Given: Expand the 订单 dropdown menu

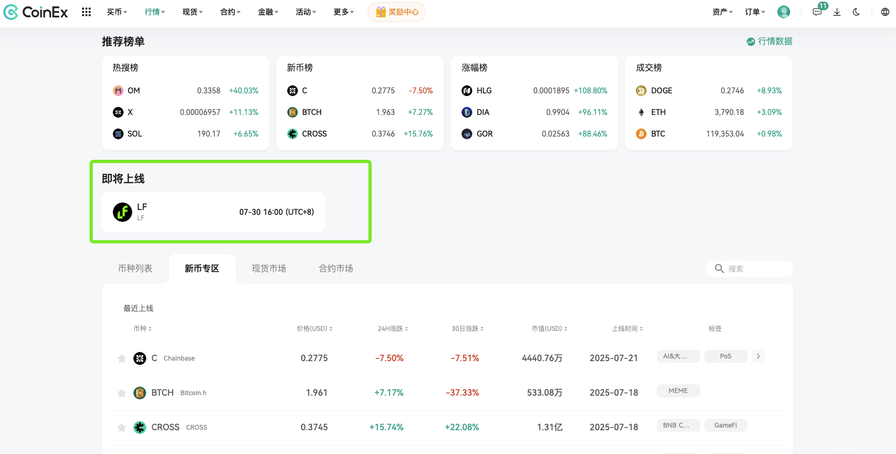Looking at the screenshot, I should click(755, 12).
